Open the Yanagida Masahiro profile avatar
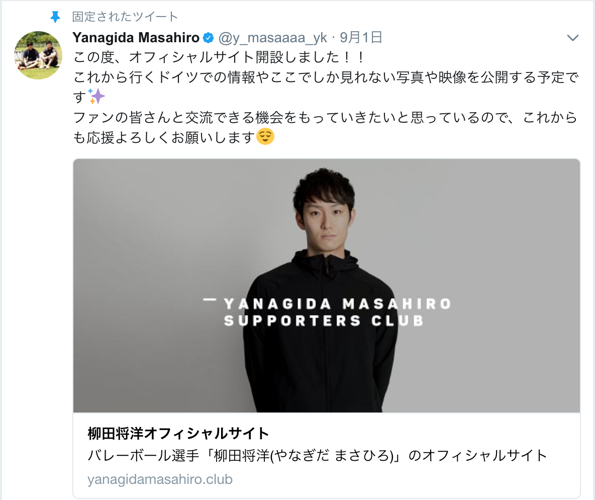Viewport: 595px width, 500px height. (x=38, y=55)
